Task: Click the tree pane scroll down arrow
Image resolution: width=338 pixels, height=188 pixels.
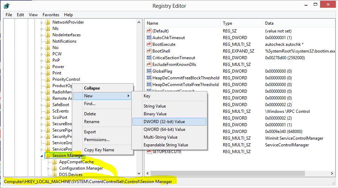Action: click(139, 174)
